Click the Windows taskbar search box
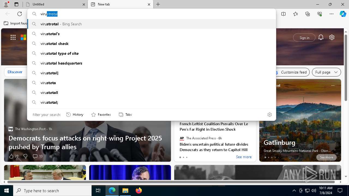This screenshot has width=349, height=196. point(52,191)
